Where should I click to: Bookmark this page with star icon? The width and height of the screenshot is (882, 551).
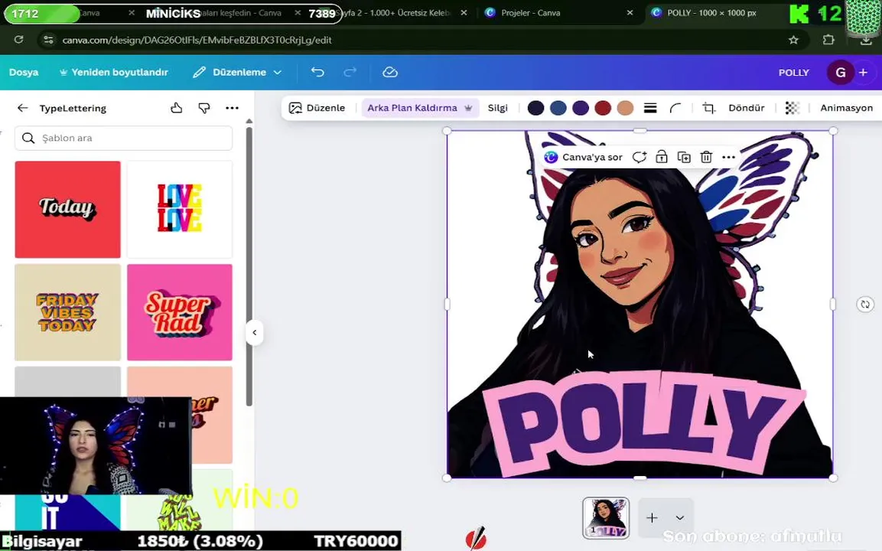(793, 39)
